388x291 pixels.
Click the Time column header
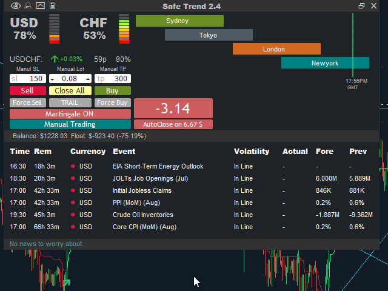20,151
